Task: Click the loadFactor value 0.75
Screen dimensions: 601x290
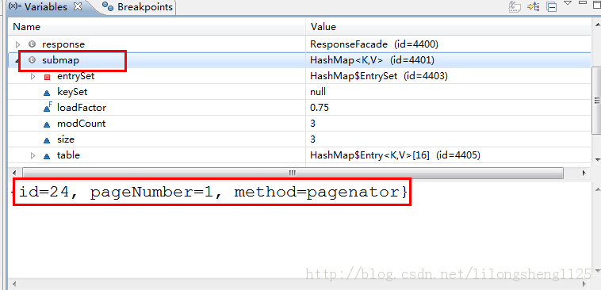Action: pyautogui.click(x=320, y=108)
